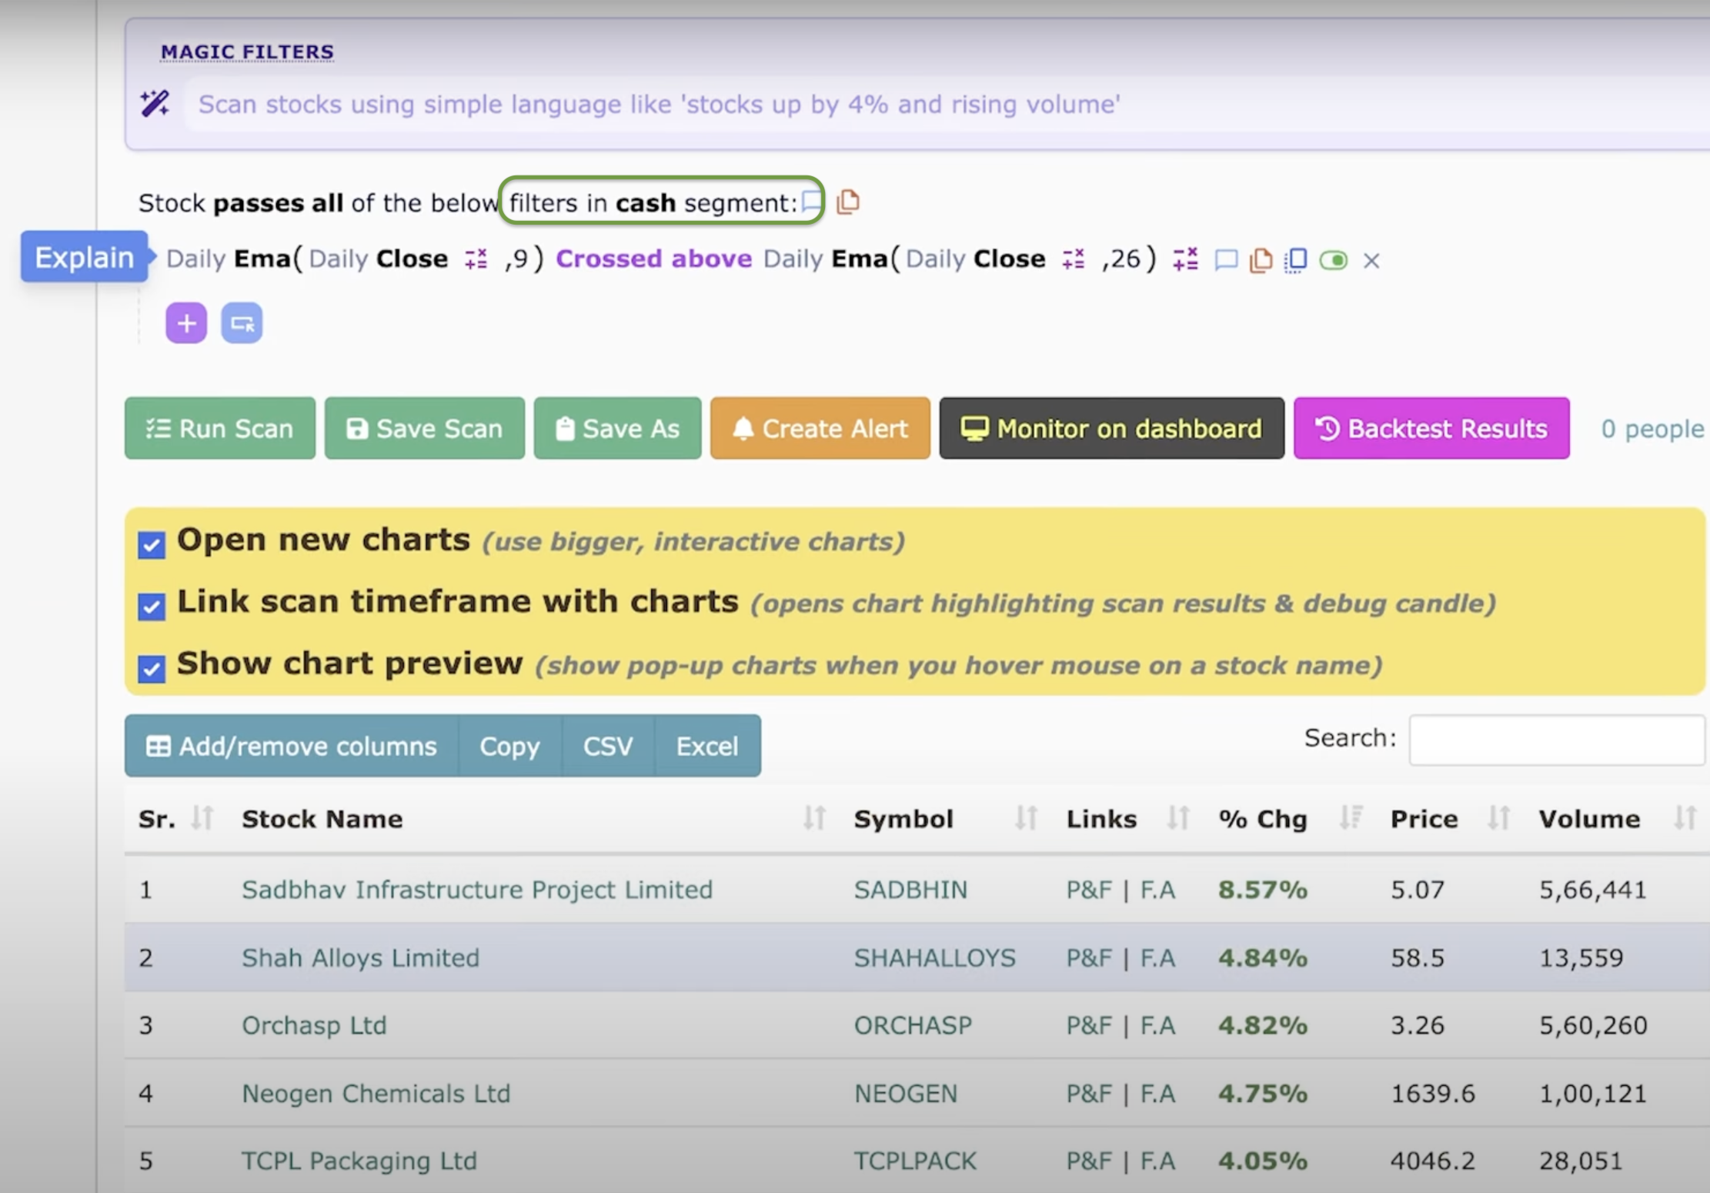Edit the EMA period value 9
Screen dimensions: 1710x1193
pos(520,259)
